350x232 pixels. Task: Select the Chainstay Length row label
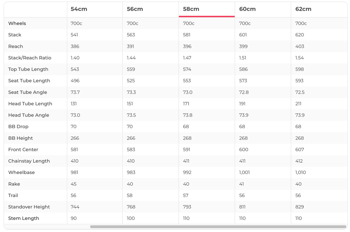29,161
